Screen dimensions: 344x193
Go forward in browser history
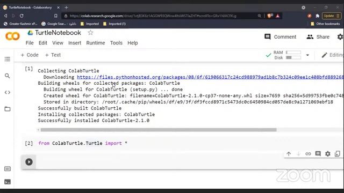click(13, 16)
